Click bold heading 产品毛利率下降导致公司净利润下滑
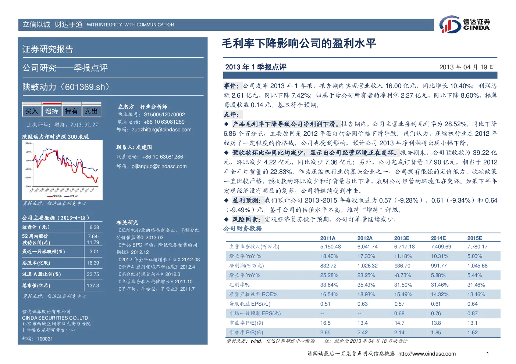 click(285, 124)
